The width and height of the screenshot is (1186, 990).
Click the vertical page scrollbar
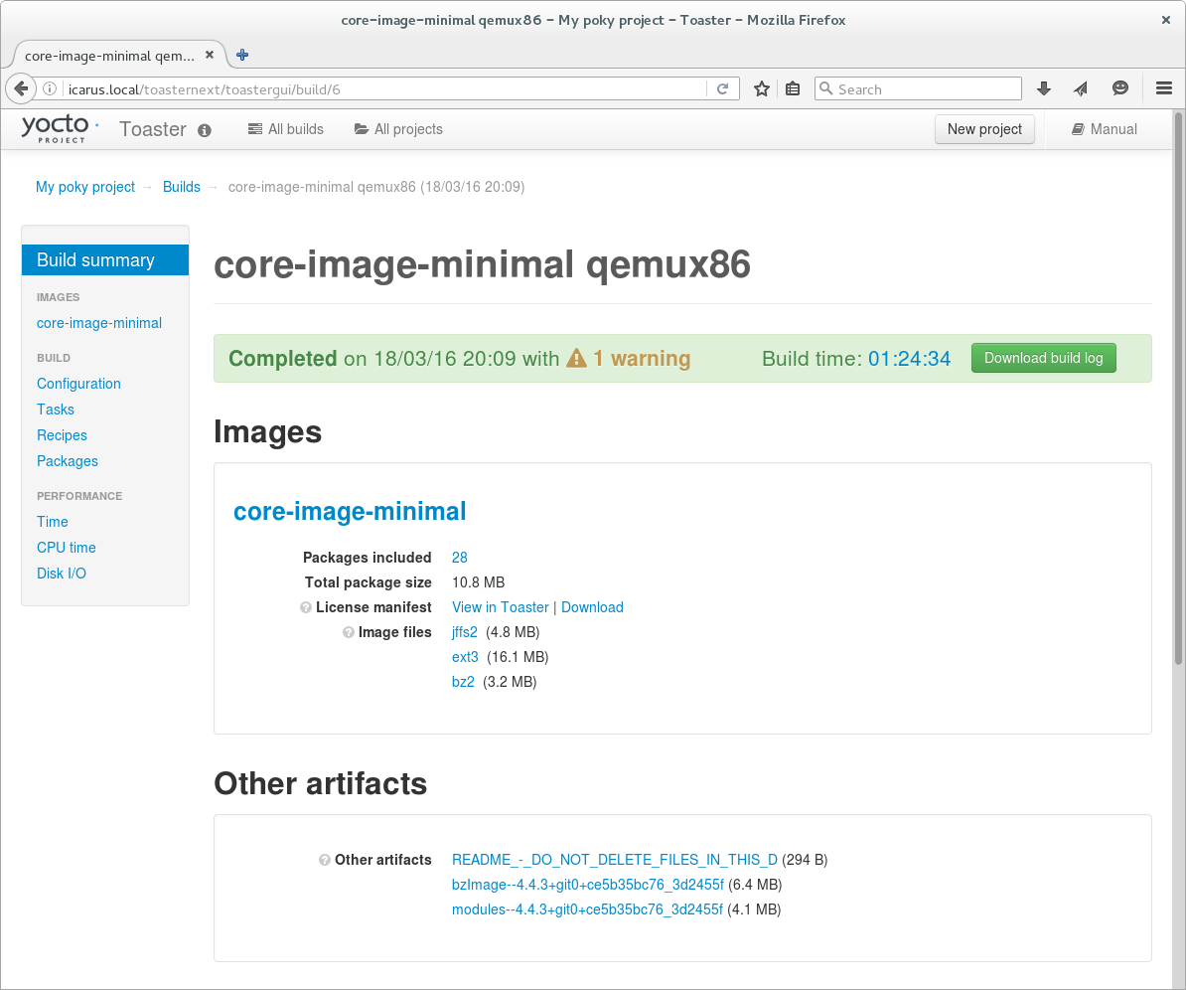pos(1178,398)
